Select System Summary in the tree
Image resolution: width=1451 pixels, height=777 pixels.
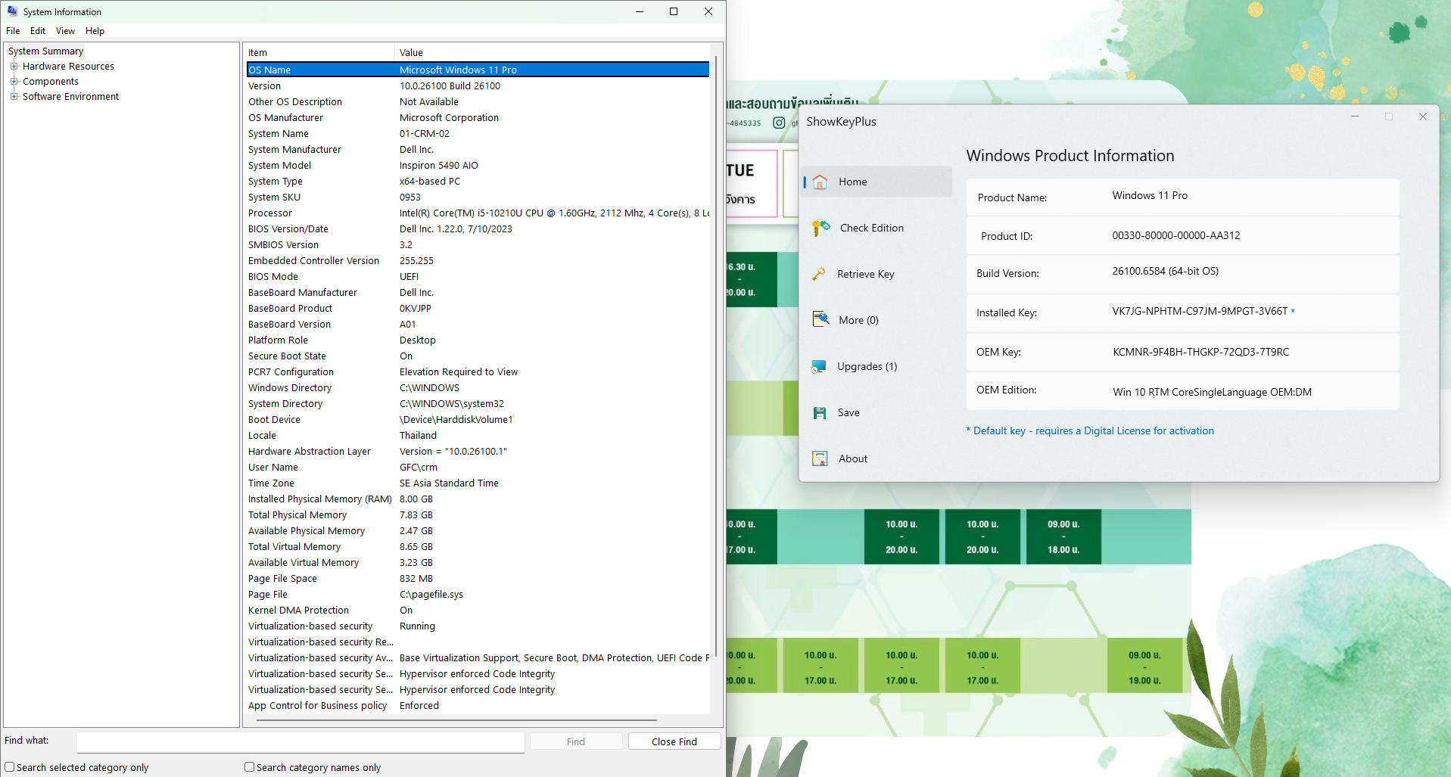point(46,51)
